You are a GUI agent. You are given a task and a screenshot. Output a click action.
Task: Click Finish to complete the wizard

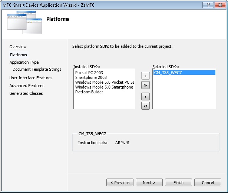[178, 183]
